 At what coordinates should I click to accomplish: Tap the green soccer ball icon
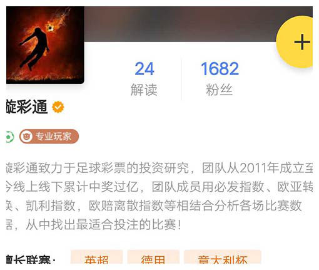[9, 137]
